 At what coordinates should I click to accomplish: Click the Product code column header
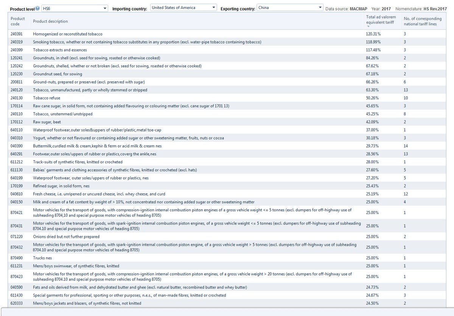18,21
